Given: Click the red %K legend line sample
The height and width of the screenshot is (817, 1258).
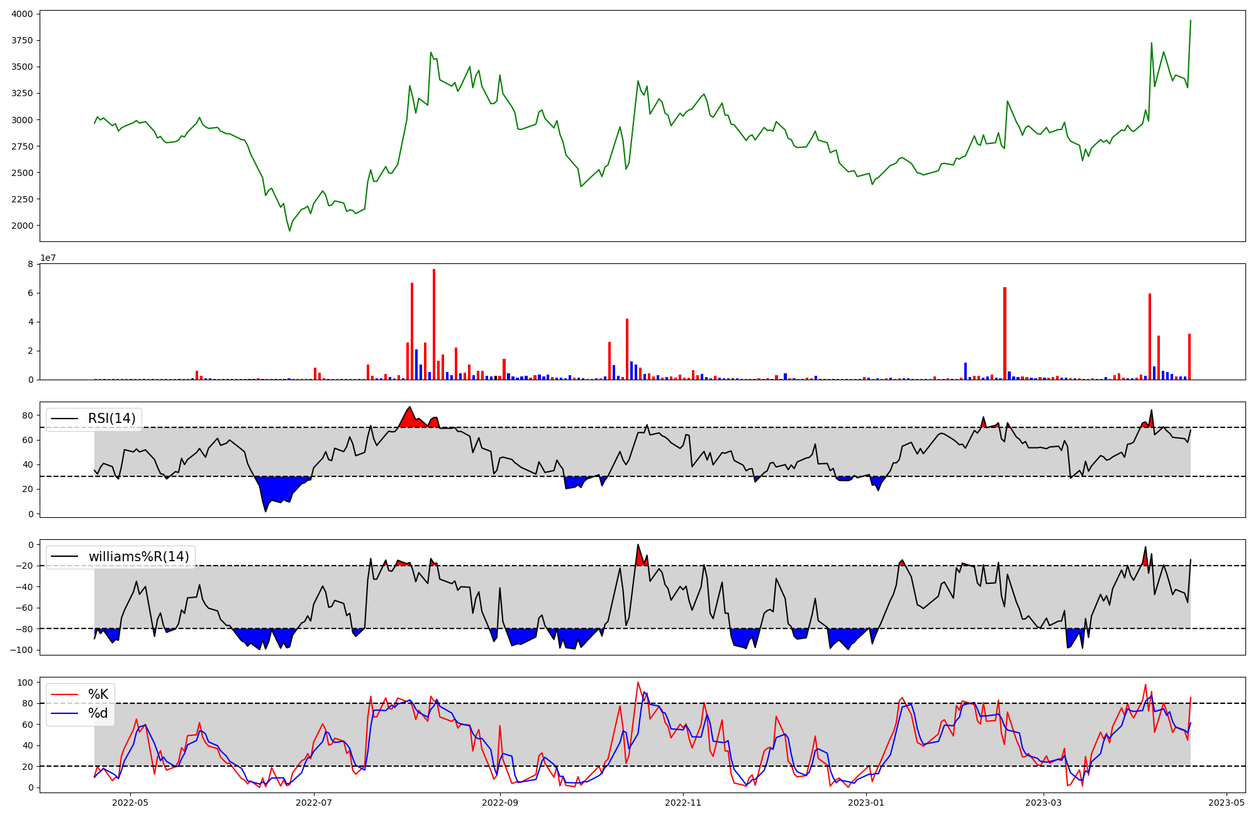Looking at the screenshot, I should 65,694.
